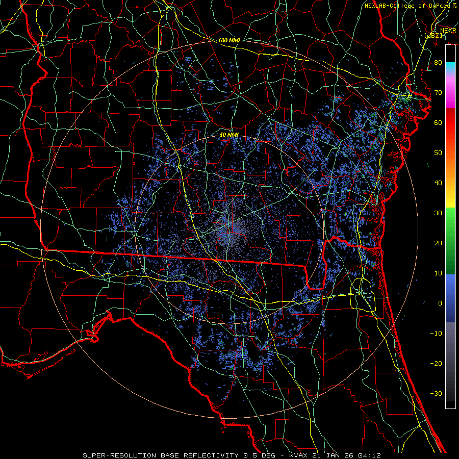This screenshot has height=459, width=459.
Task: Click the blue band on the color bar
Action: click(x=450, y=298)
